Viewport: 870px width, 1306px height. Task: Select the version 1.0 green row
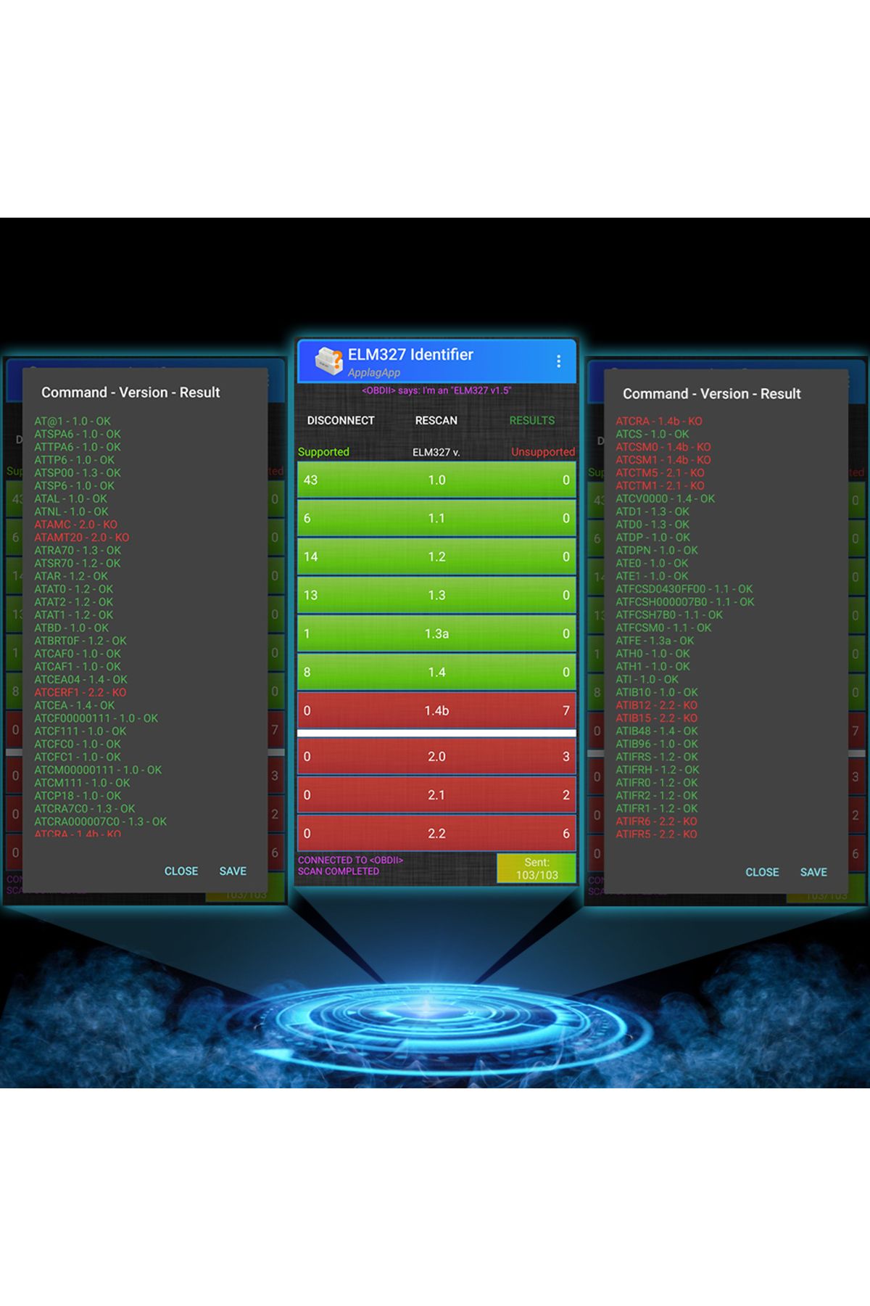436,480
